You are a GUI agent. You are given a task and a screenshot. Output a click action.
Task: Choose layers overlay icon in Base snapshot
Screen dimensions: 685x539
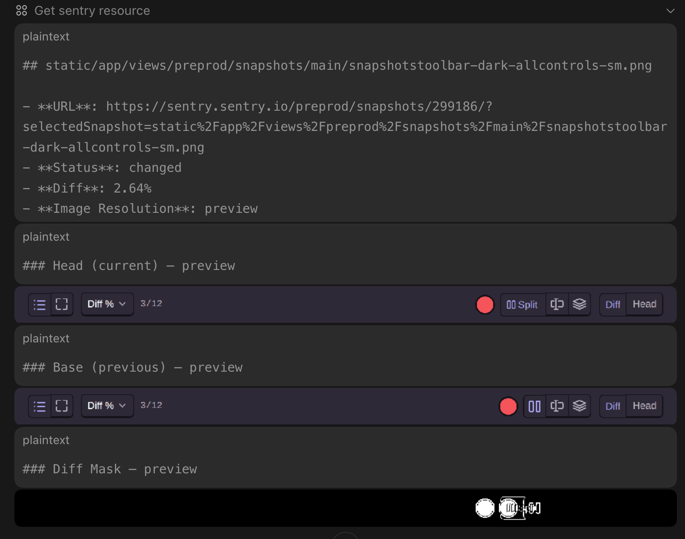[x=579, y=406]
